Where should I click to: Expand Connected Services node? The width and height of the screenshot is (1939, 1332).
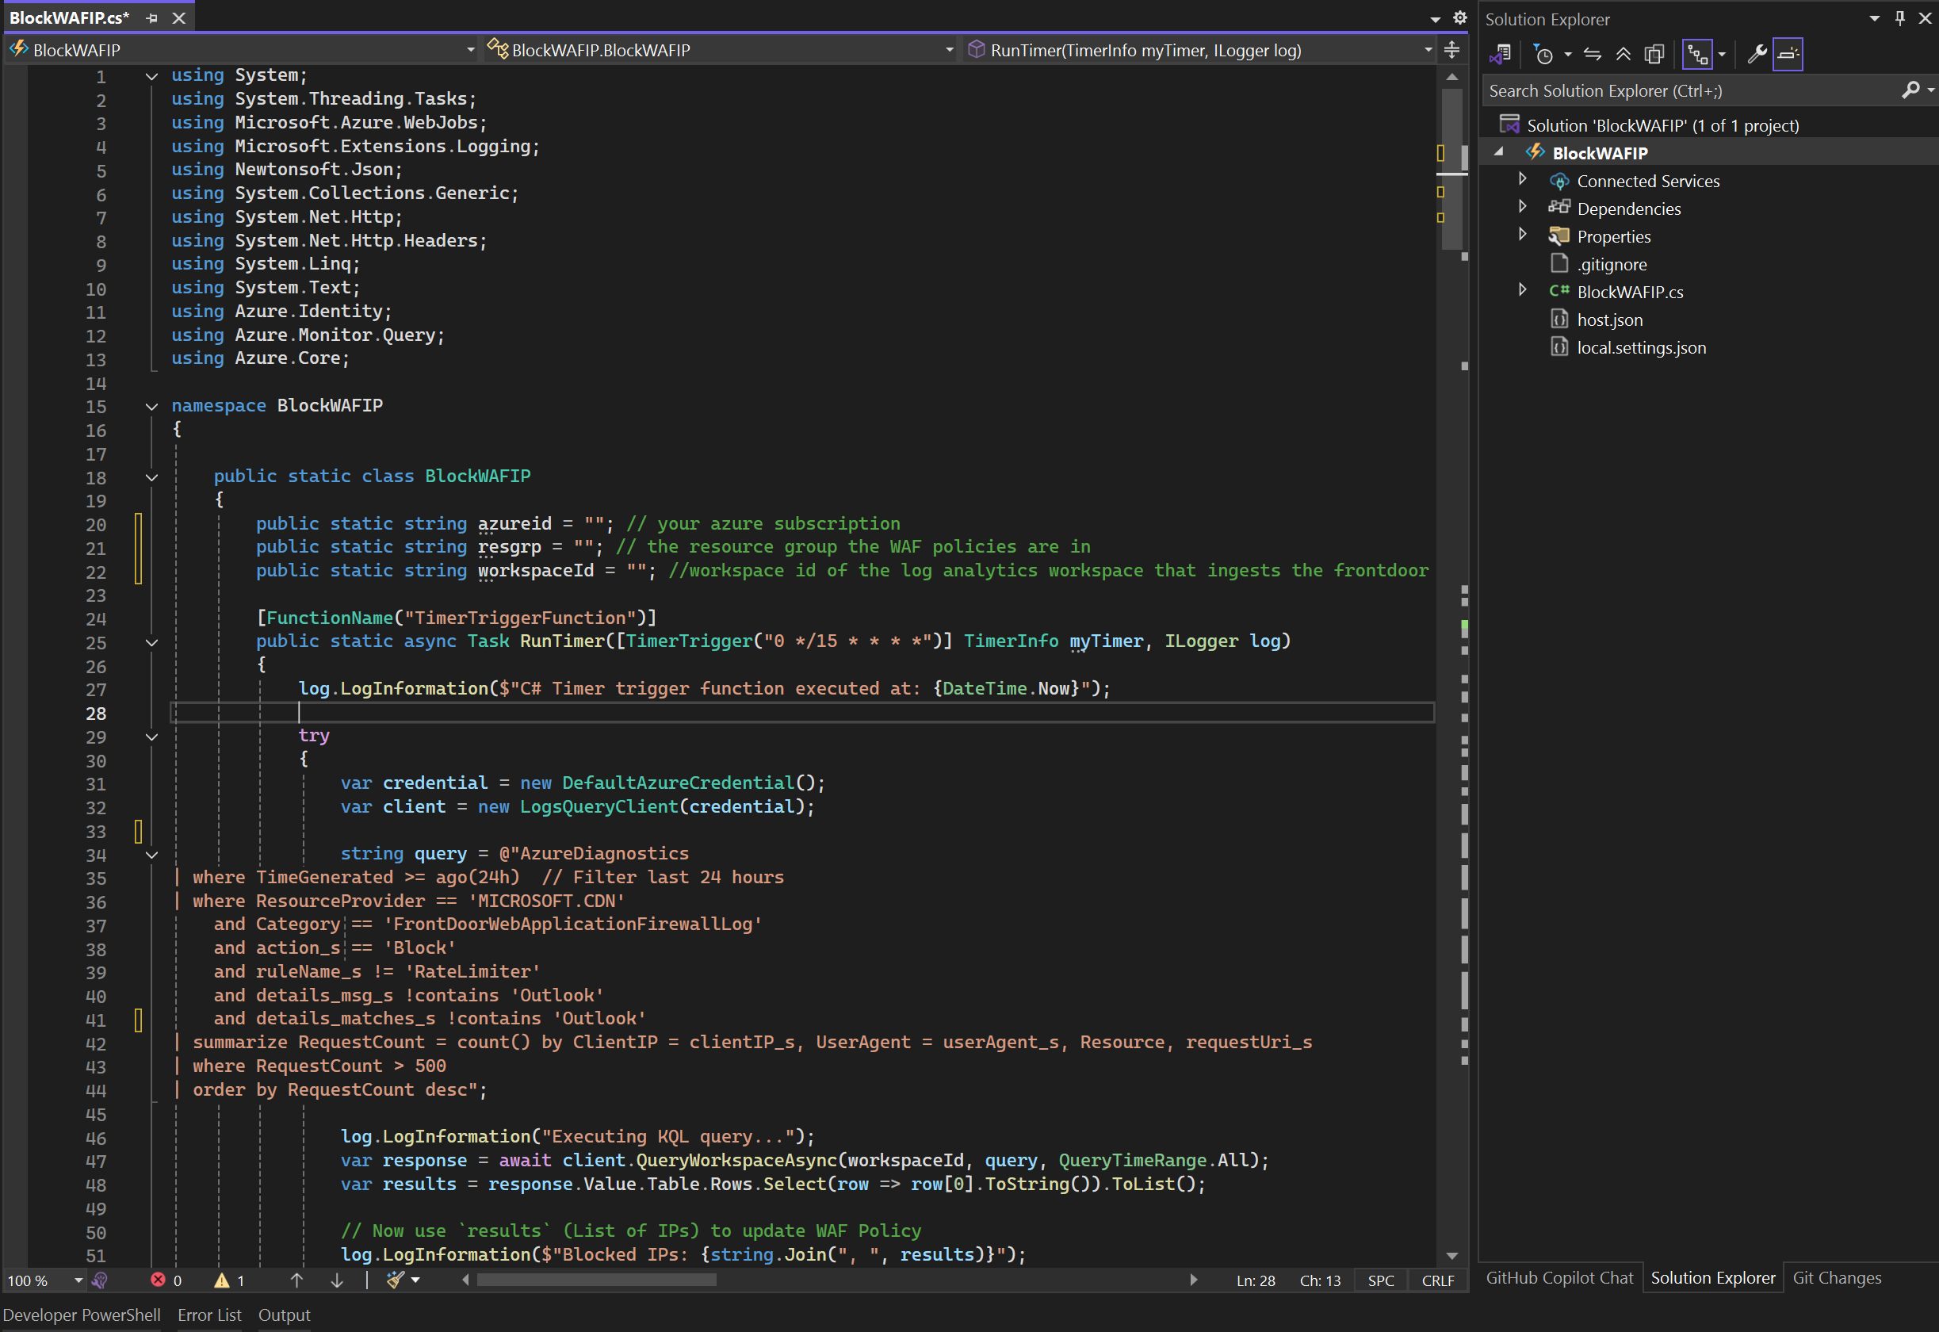pos(1522,178)
